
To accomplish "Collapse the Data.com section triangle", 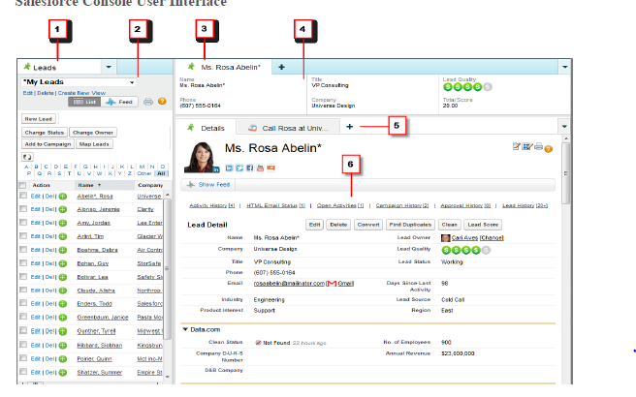I will pyautogui.click(x=185, y=330).
